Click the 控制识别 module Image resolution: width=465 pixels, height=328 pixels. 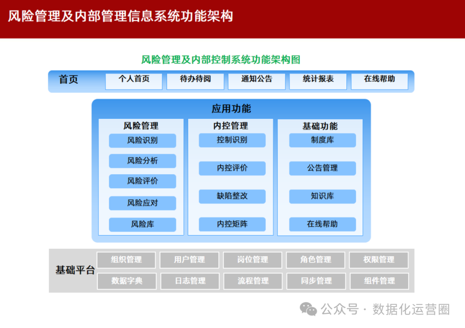point(232,140)
